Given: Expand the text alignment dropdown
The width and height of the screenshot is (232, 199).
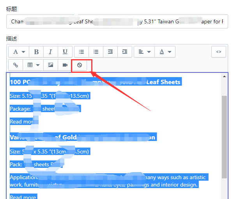Looking at the screenshot, I should [144, 52].
